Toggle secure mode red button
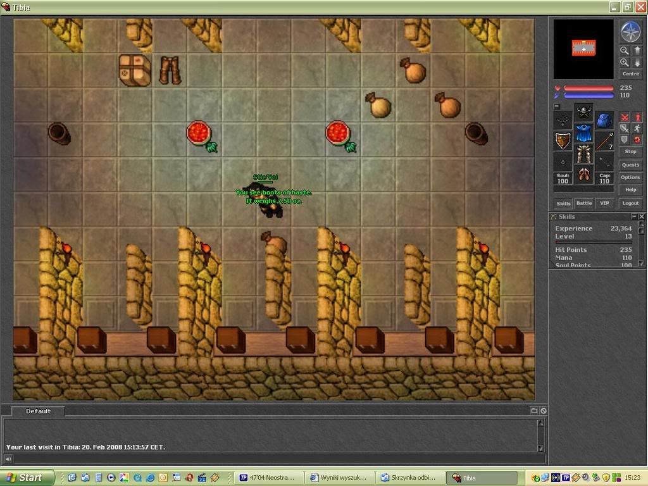The image size is (648, 486). point(637,140)
